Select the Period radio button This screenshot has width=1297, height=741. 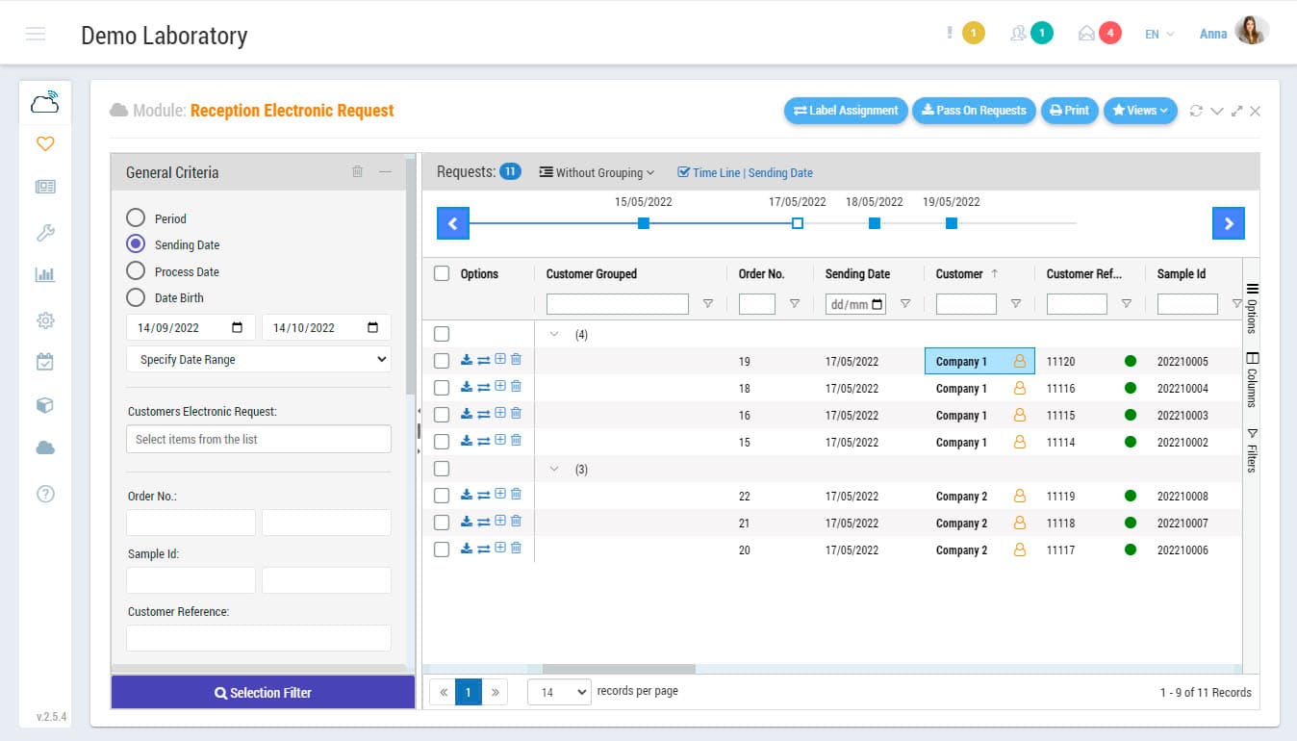click(136, 218)
